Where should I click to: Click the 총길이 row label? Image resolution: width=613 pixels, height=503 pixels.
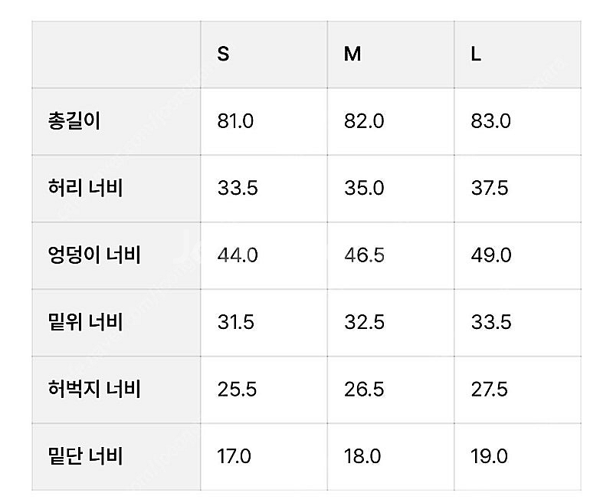[74, 121]
